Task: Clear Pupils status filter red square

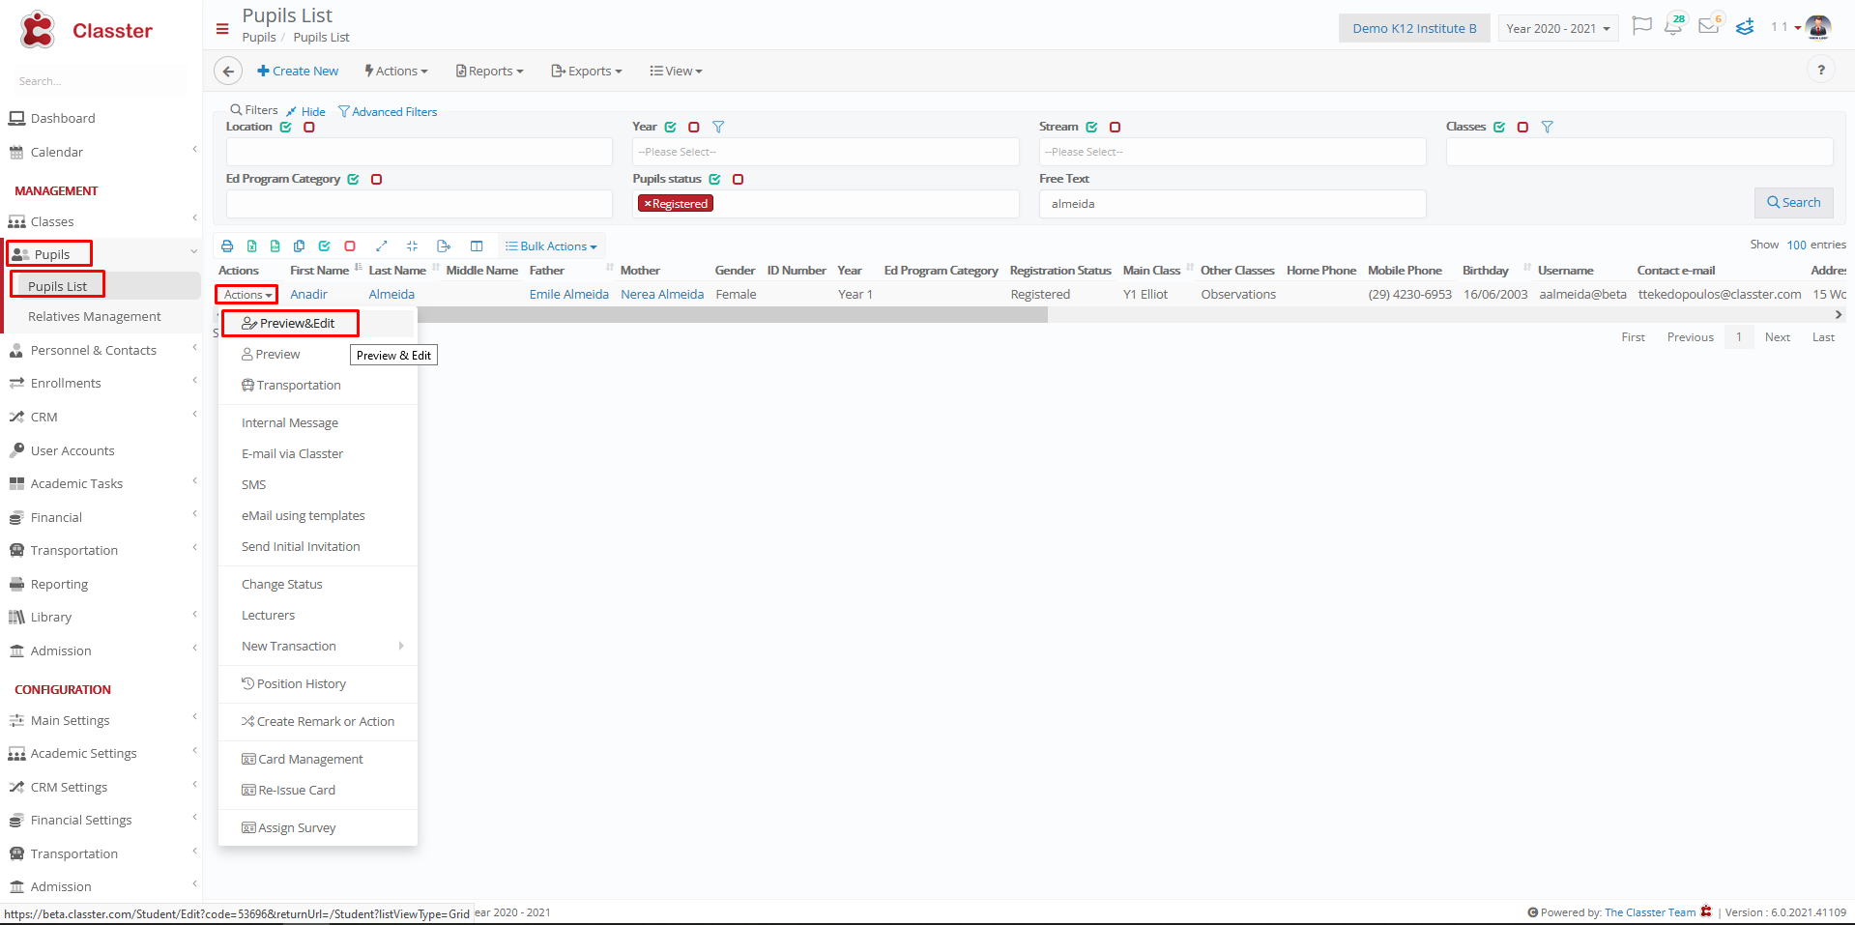Action: click(739, 179)
